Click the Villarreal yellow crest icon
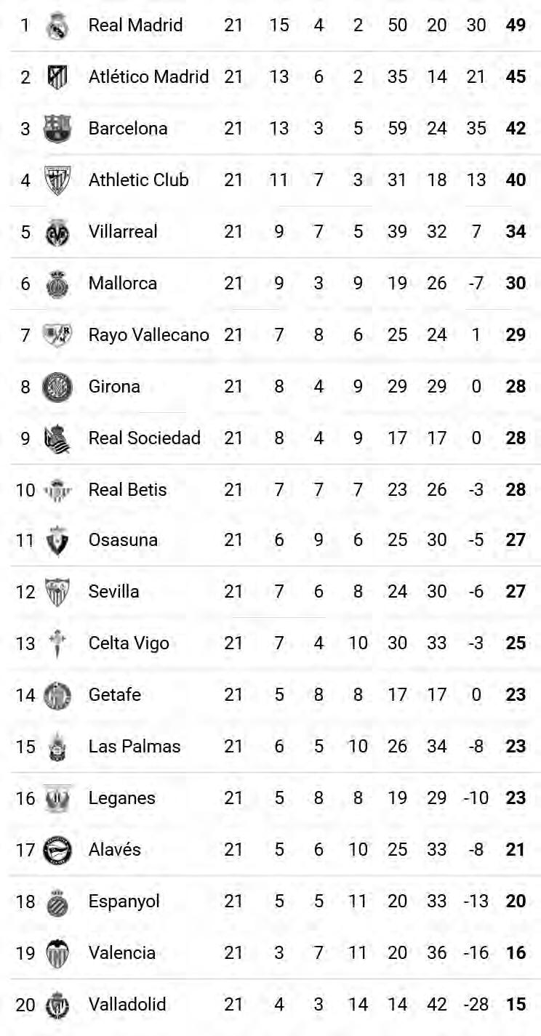The image size is (541, 1036). 57,232
